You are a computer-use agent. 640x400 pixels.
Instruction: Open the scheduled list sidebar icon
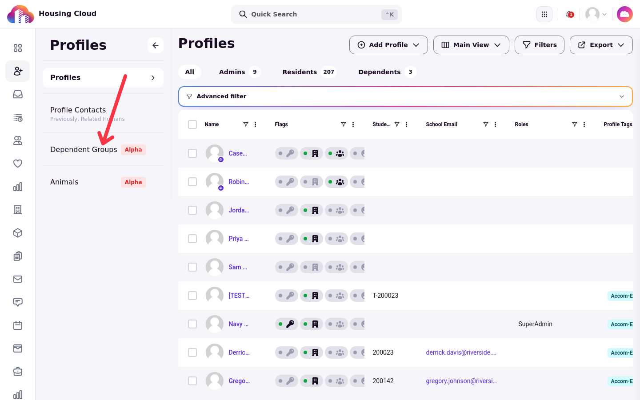[x=18, y=117]
